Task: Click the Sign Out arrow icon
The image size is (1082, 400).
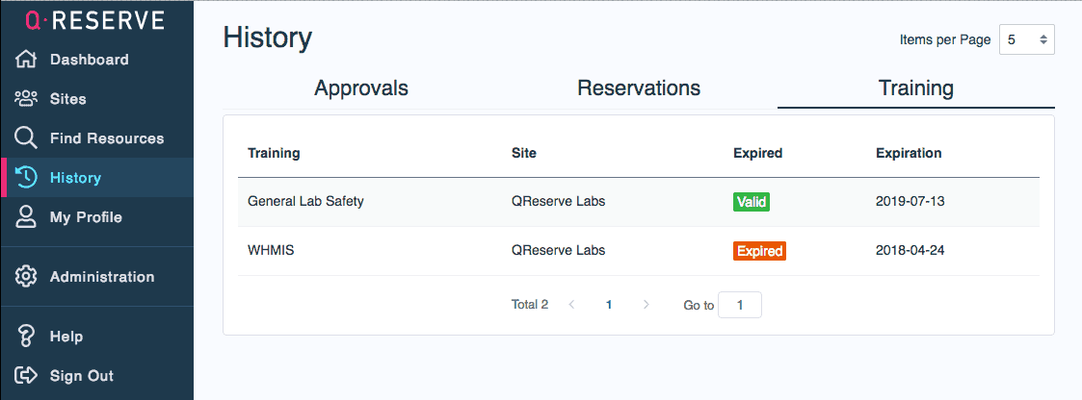Action: tap(26, 376)
